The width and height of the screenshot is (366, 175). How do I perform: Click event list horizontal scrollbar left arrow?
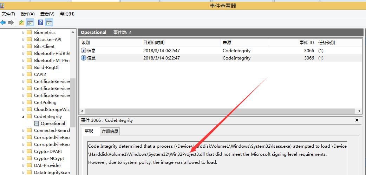[83, 111]
